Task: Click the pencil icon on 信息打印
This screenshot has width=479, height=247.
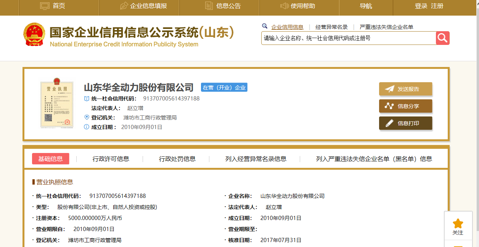Action: [389, 123]
